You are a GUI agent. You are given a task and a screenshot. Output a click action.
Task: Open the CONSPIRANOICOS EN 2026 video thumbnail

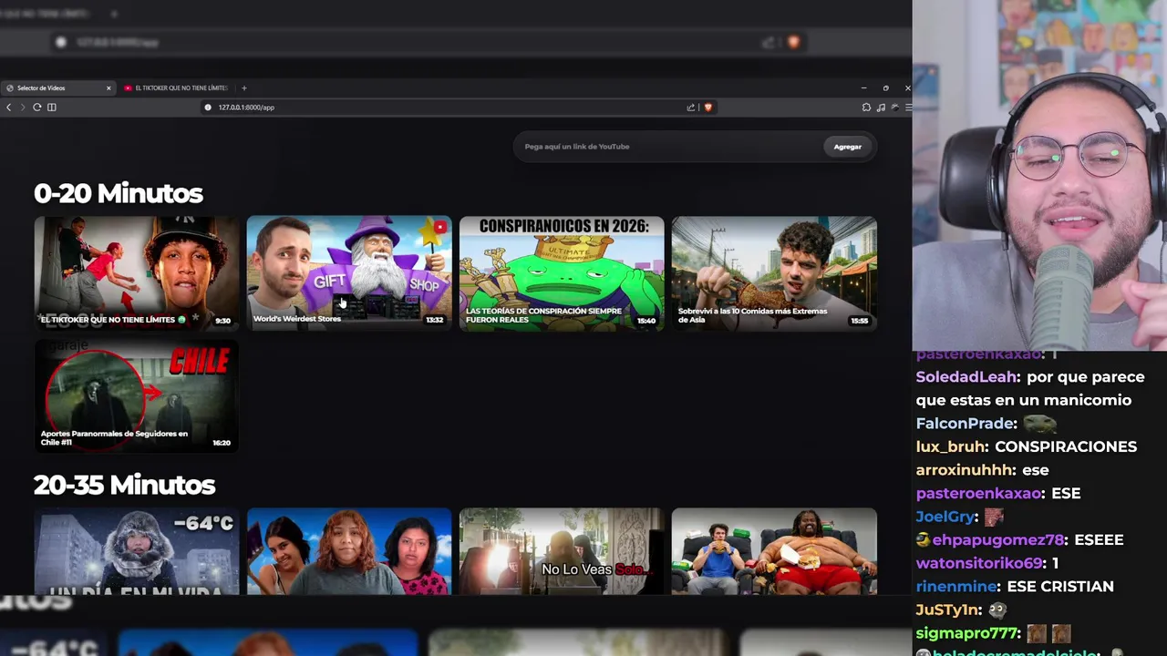point(562,273)
